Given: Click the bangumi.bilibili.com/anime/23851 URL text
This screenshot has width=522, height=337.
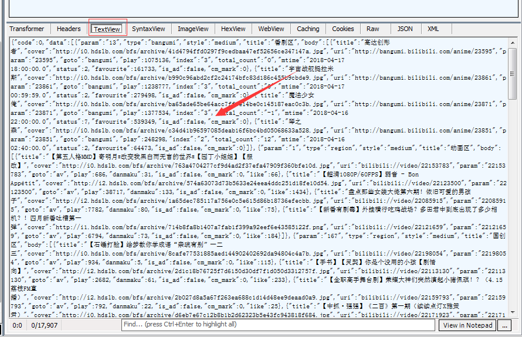Looking at the screenshot, I should tap(423, 131).
